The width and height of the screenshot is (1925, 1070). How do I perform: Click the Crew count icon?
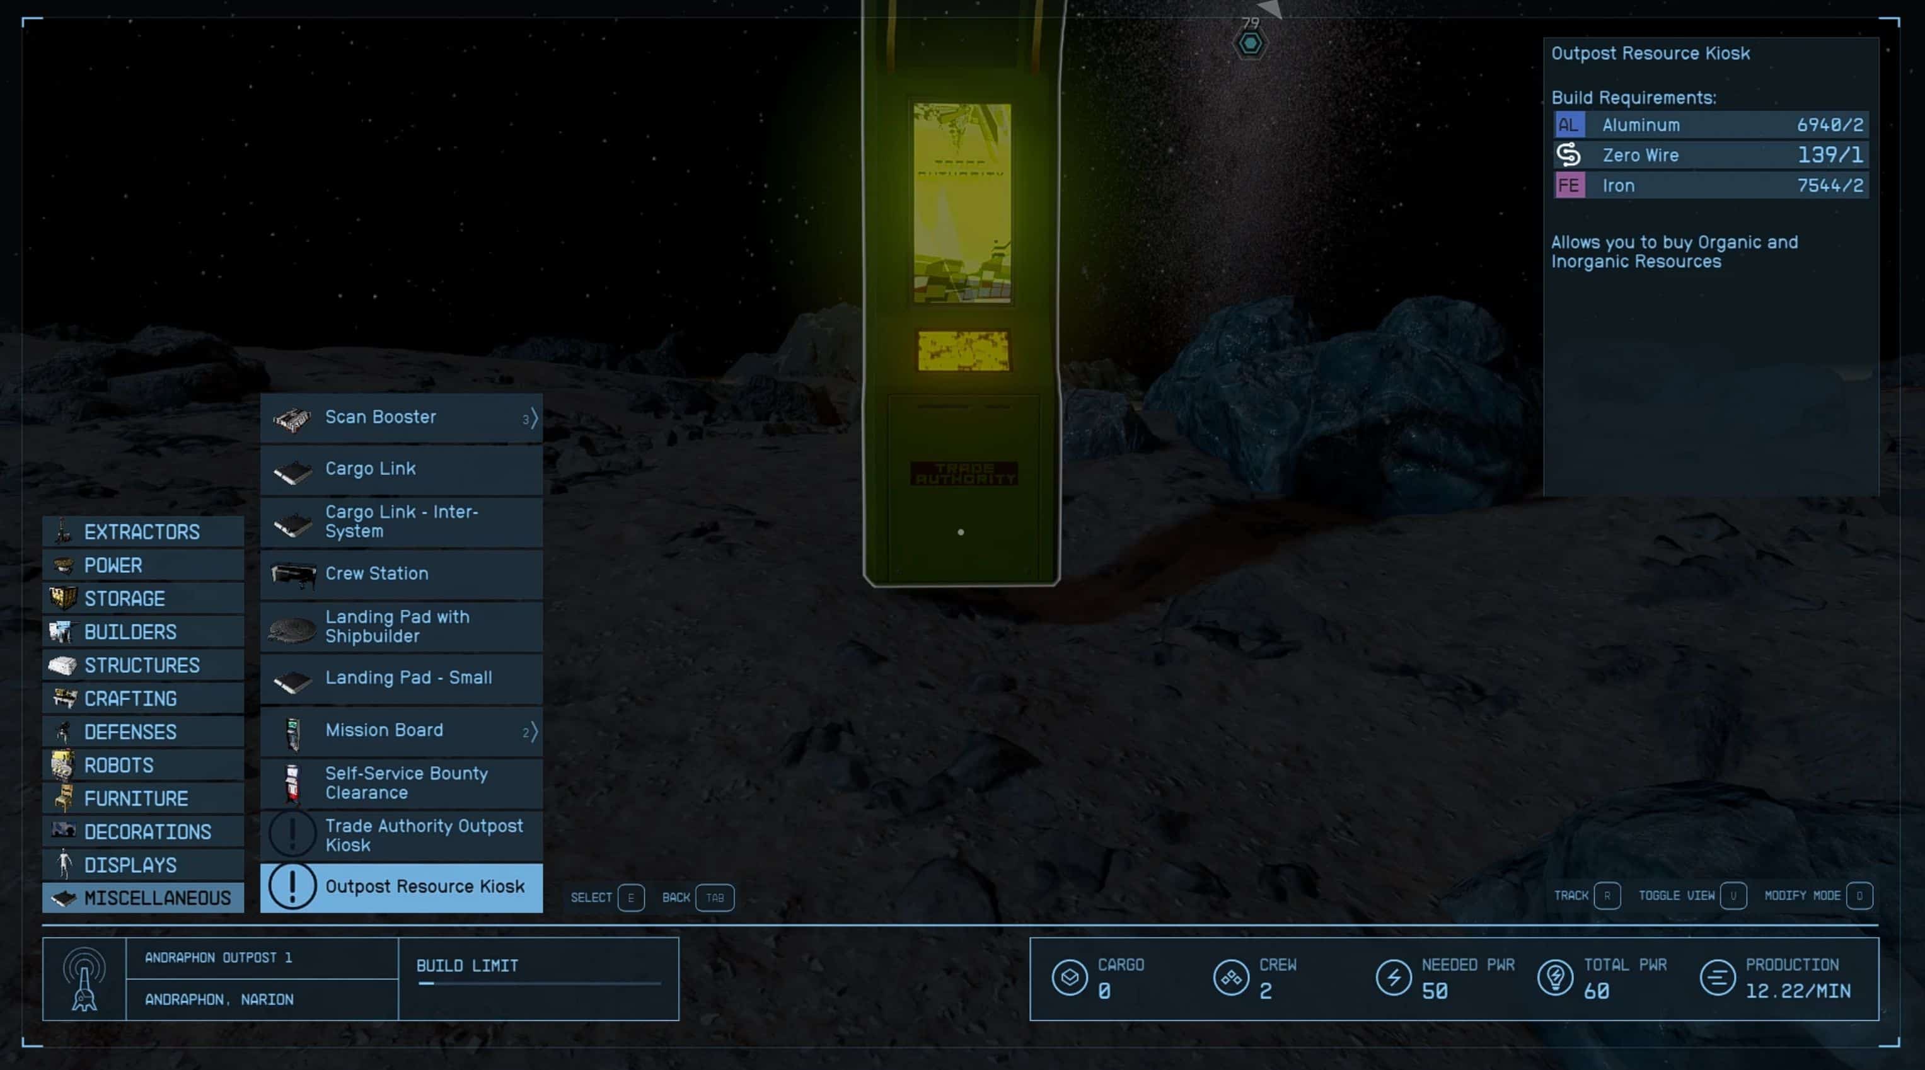click(1232, 977)
